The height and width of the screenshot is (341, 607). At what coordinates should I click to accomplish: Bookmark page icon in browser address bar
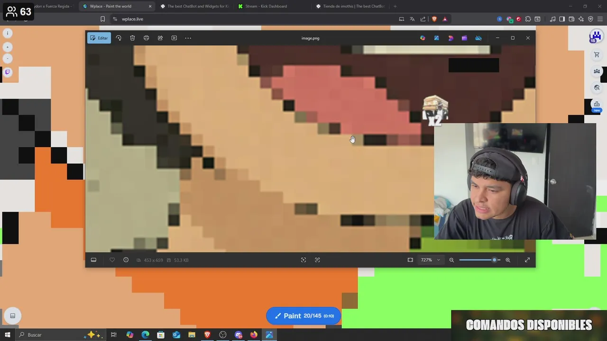[102, 19]
